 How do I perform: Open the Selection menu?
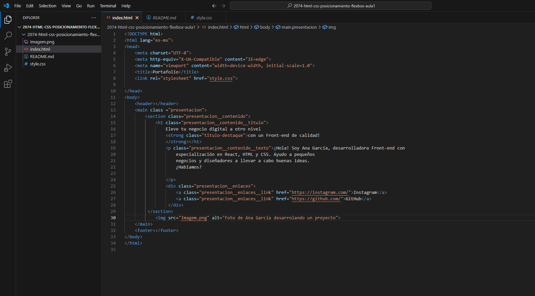[x=47, y=6]
